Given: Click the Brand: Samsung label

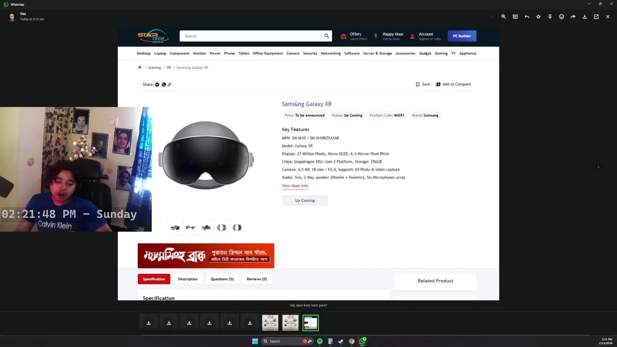Looking at the screenshot, I should click(425, 116).
